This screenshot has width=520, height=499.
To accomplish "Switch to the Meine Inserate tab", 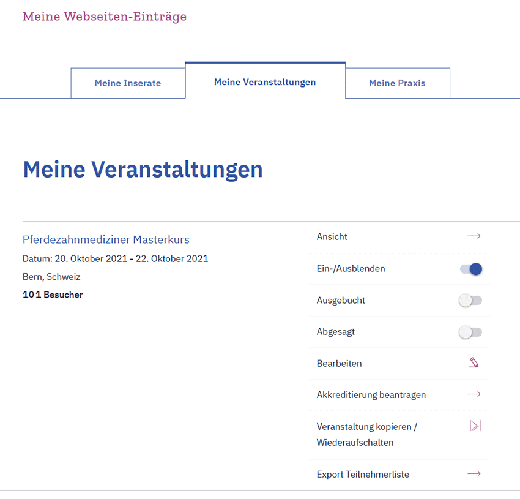I will coord(128,83).
